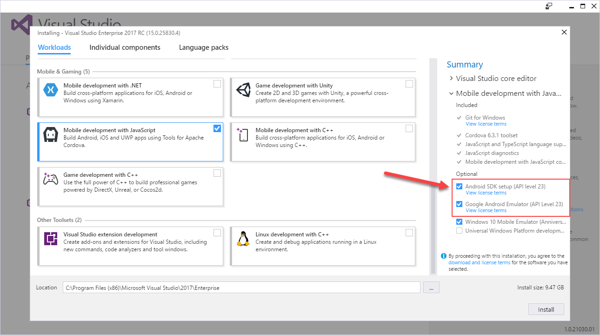Click the blue info icon near the license notice
Image resolution: width=600 pixels, height=335 pixels.
(x=443, y=255)
